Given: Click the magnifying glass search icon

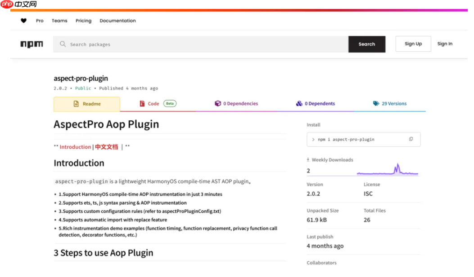Looking at the screenshot, I should (63, 44).
